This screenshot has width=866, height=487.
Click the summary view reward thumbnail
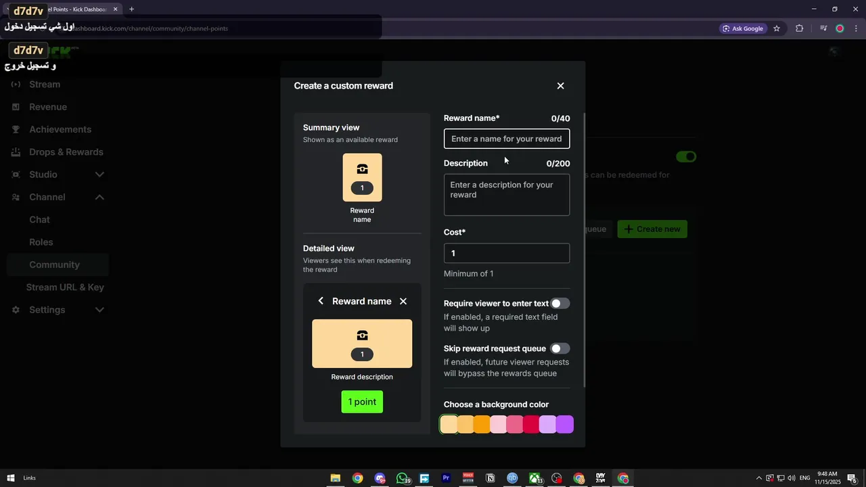pos(362,177)
